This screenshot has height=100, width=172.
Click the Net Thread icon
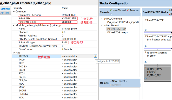105,26
